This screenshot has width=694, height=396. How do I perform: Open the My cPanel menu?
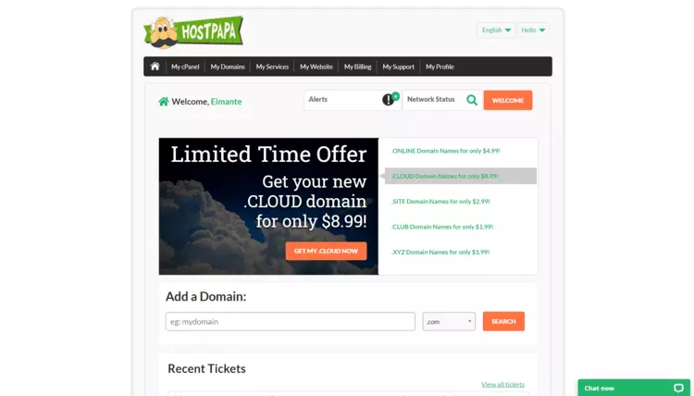coord(185,67)
